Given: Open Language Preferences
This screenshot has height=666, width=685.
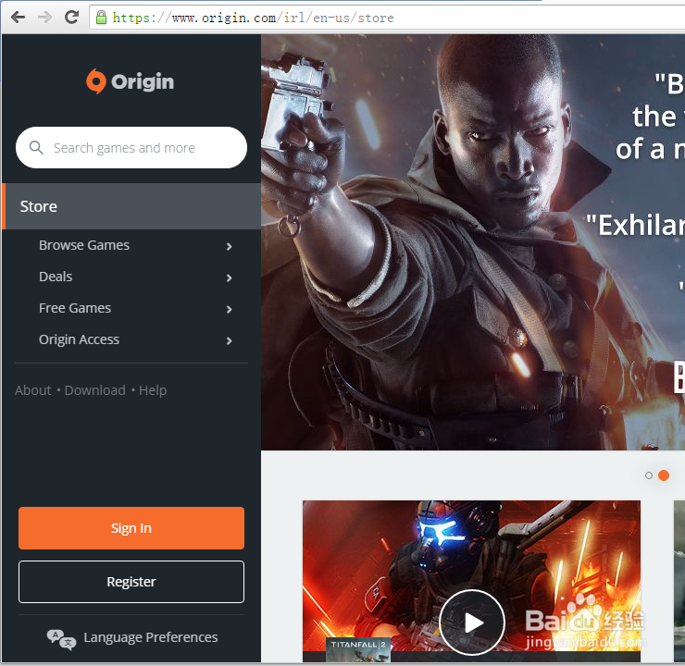Looking at the screenshot, I should tap(151, 637).
